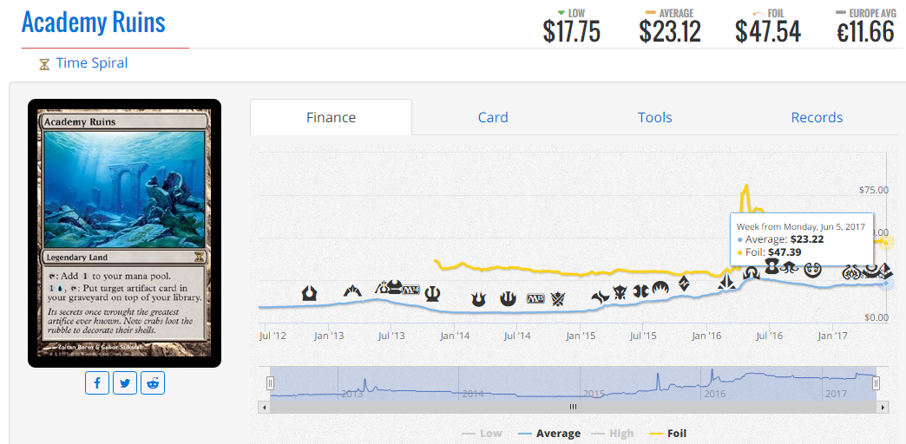Click the Time Spiral hourglass set icon
906x444 pixels.
[x=44, y=63]
